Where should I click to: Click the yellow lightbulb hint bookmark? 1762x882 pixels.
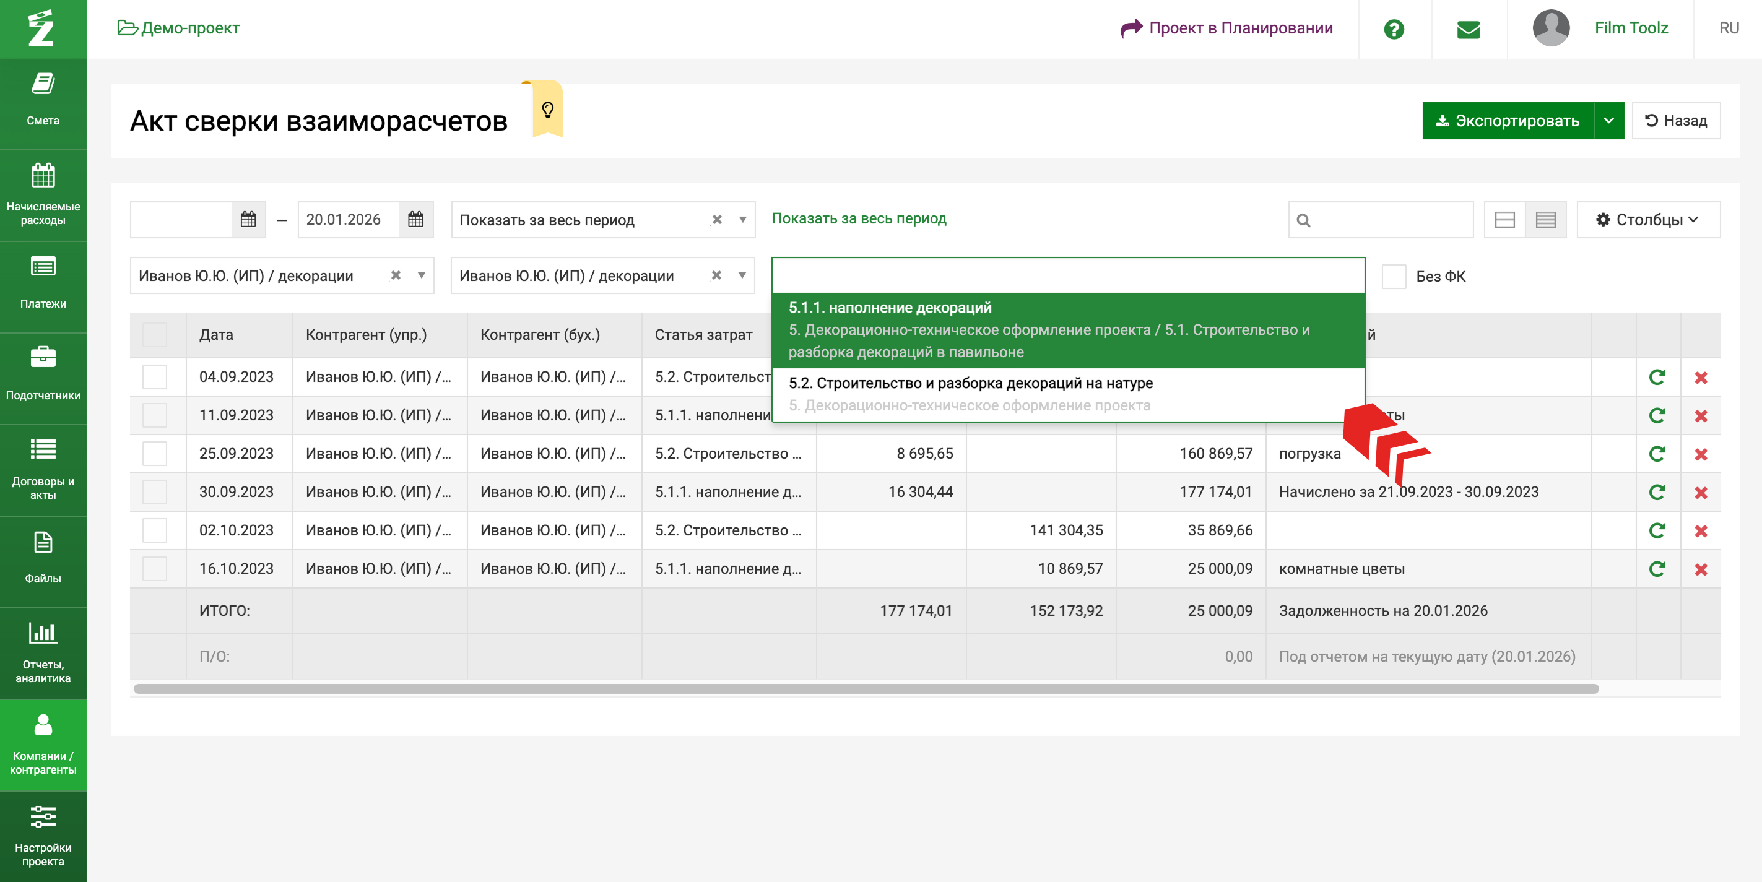click(x=547, y=110)
